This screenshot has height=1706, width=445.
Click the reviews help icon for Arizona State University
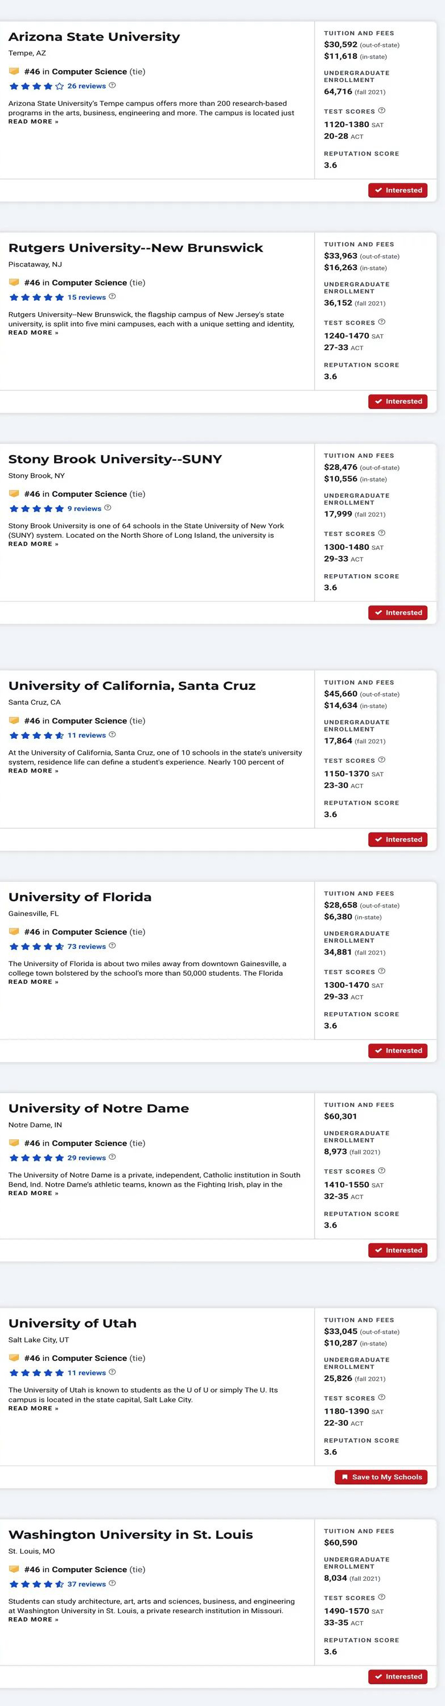tap(113, 85)
